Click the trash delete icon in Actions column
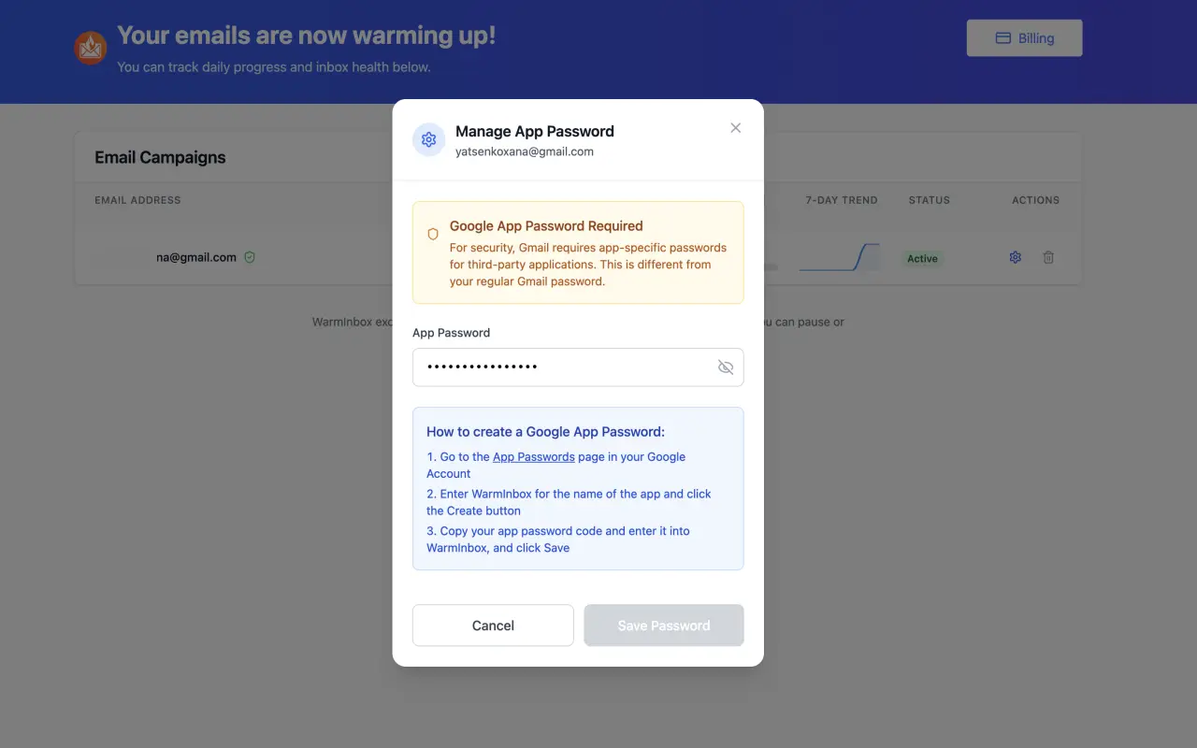1197x748 pixels. point(1048,257)
